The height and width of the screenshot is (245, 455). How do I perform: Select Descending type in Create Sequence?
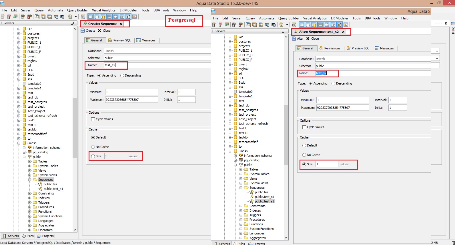click(x=122, y=75)
